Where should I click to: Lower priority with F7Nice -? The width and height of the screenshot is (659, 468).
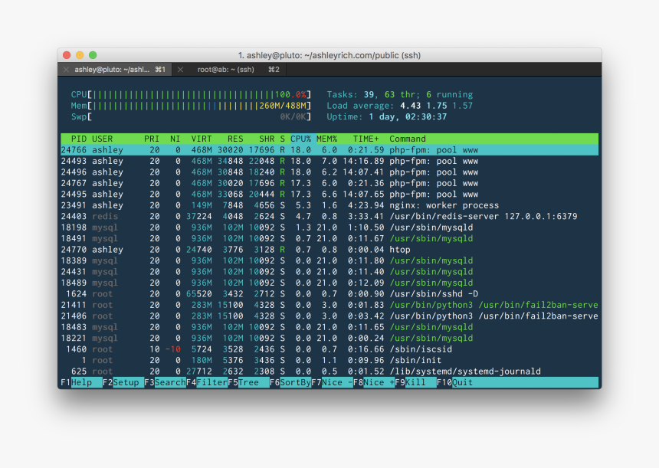point(331,381)
